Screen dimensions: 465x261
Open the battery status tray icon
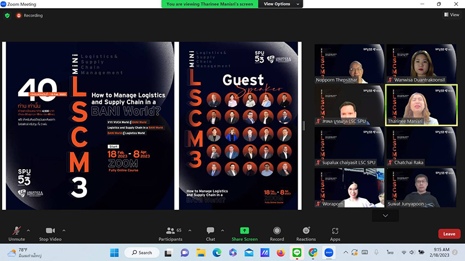click(421, 252)
